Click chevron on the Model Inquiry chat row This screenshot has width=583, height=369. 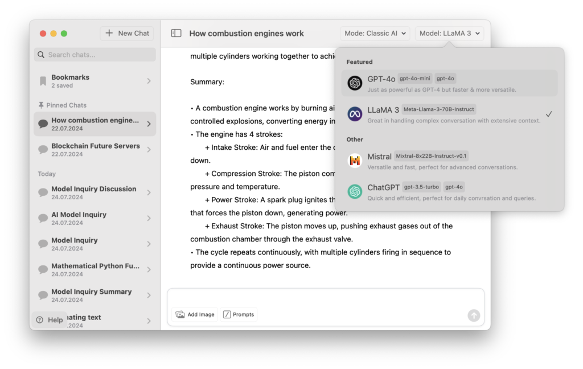tap(149, 244)
